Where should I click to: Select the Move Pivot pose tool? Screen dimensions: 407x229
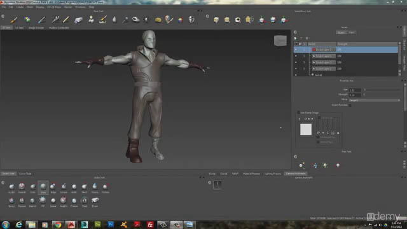338,165
